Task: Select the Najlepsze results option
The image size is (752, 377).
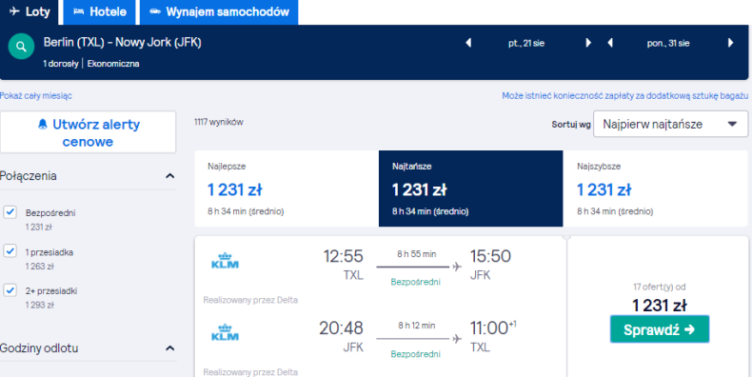Action: coord(287,188)
